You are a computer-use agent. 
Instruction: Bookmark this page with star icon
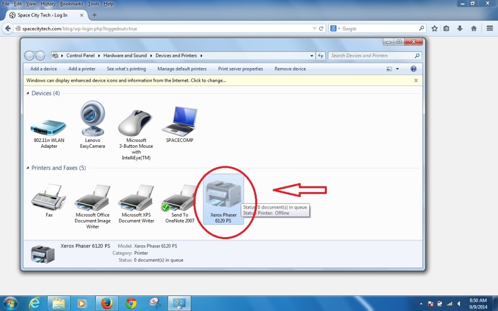point(434,29)
